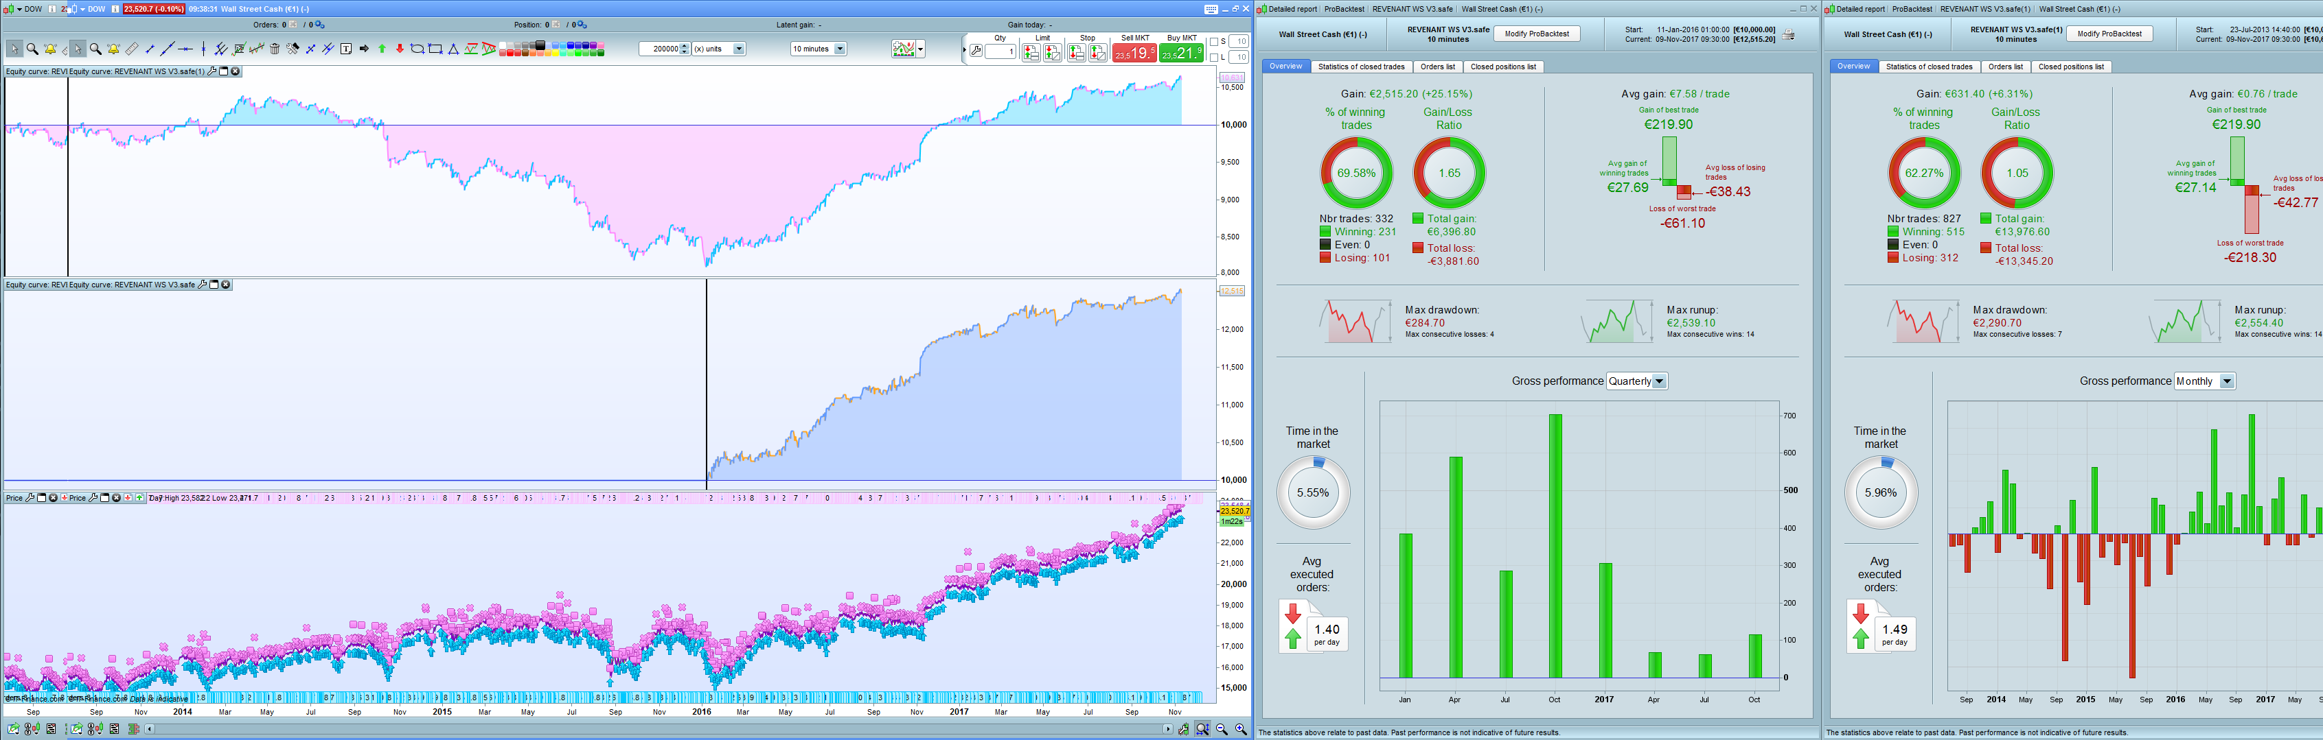Click the '€284.70' max drawdown value
The height and width of the screenshot is (740, 2323).
[1425, 322]
